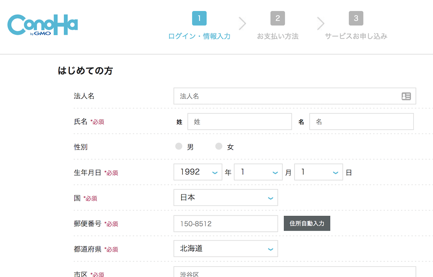Open the birth month dropdown
Screen dimensions: 433x277
click(x=258, y=172)
